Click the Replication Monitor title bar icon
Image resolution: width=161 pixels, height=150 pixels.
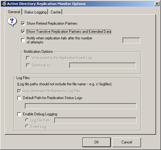[x=4, y=4]
